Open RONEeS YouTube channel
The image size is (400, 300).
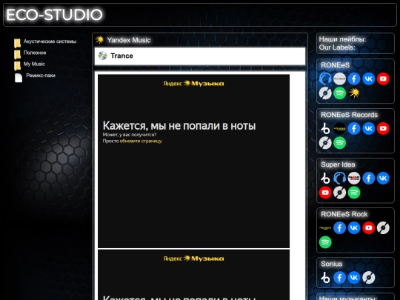[383, 79]
